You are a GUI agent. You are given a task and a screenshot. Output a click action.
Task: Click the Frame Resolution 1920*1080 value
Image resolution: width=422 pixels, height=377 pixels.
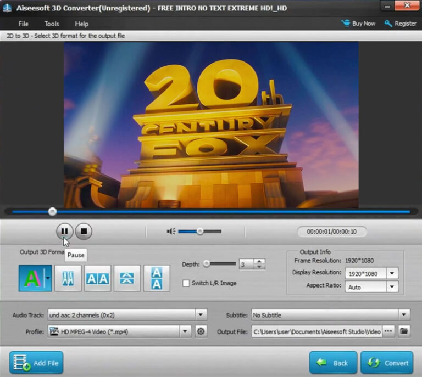coord(359,260)
